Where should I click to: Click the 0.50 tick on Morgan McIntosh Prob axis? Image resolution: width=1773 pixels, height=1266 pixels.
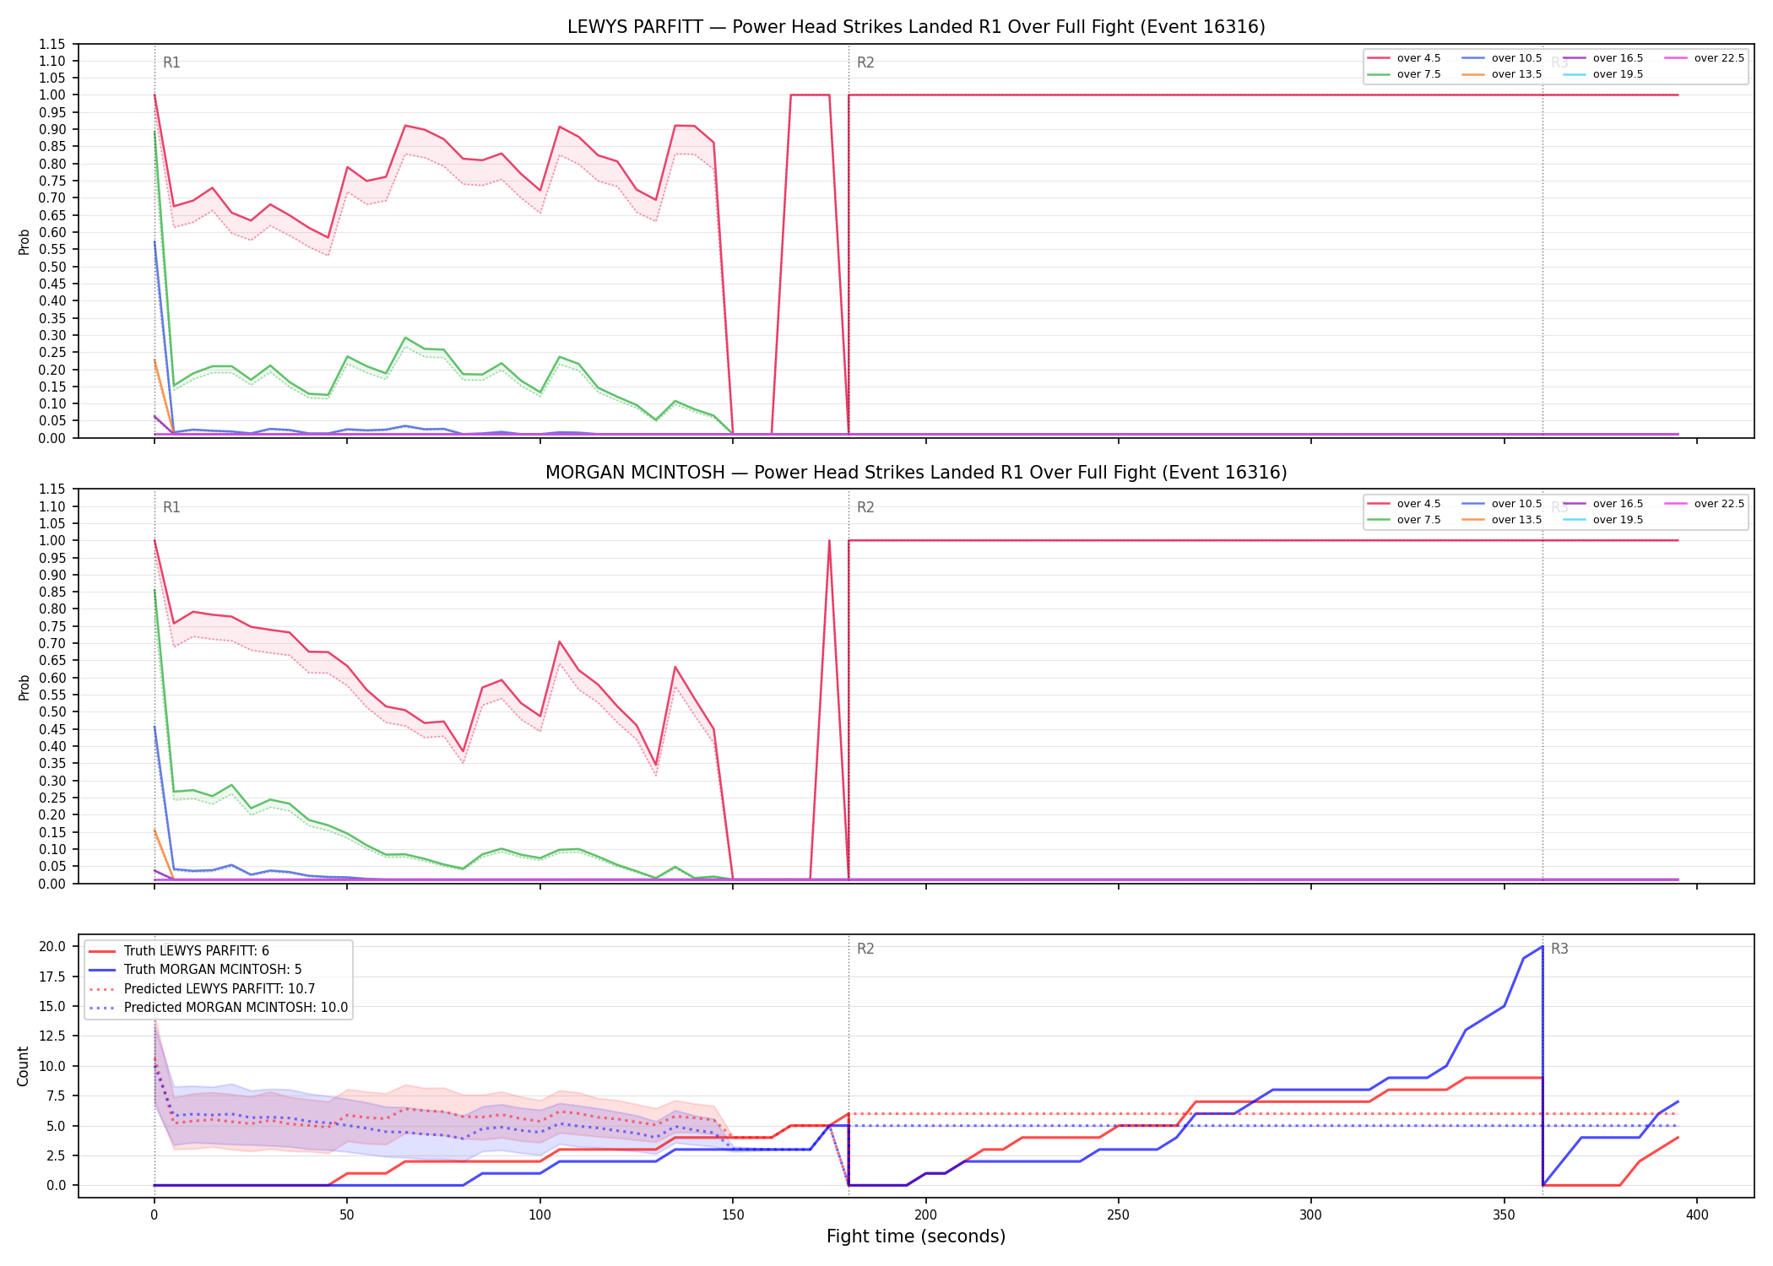(x=52, y=711)
